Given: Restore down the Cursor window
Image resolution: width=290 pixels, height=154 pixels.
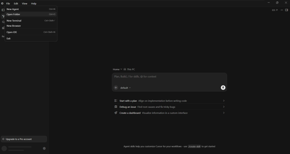Looking at the screenshot, I should tap(277, 3).
